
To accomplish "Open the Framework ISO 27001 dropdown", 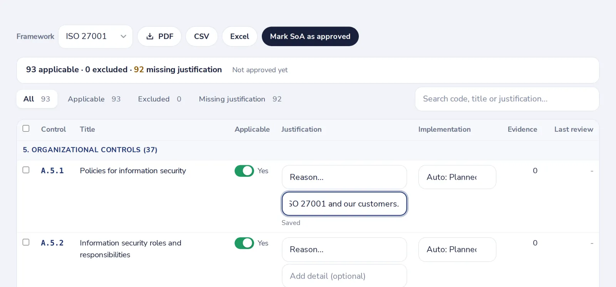I will coord(95,36).
